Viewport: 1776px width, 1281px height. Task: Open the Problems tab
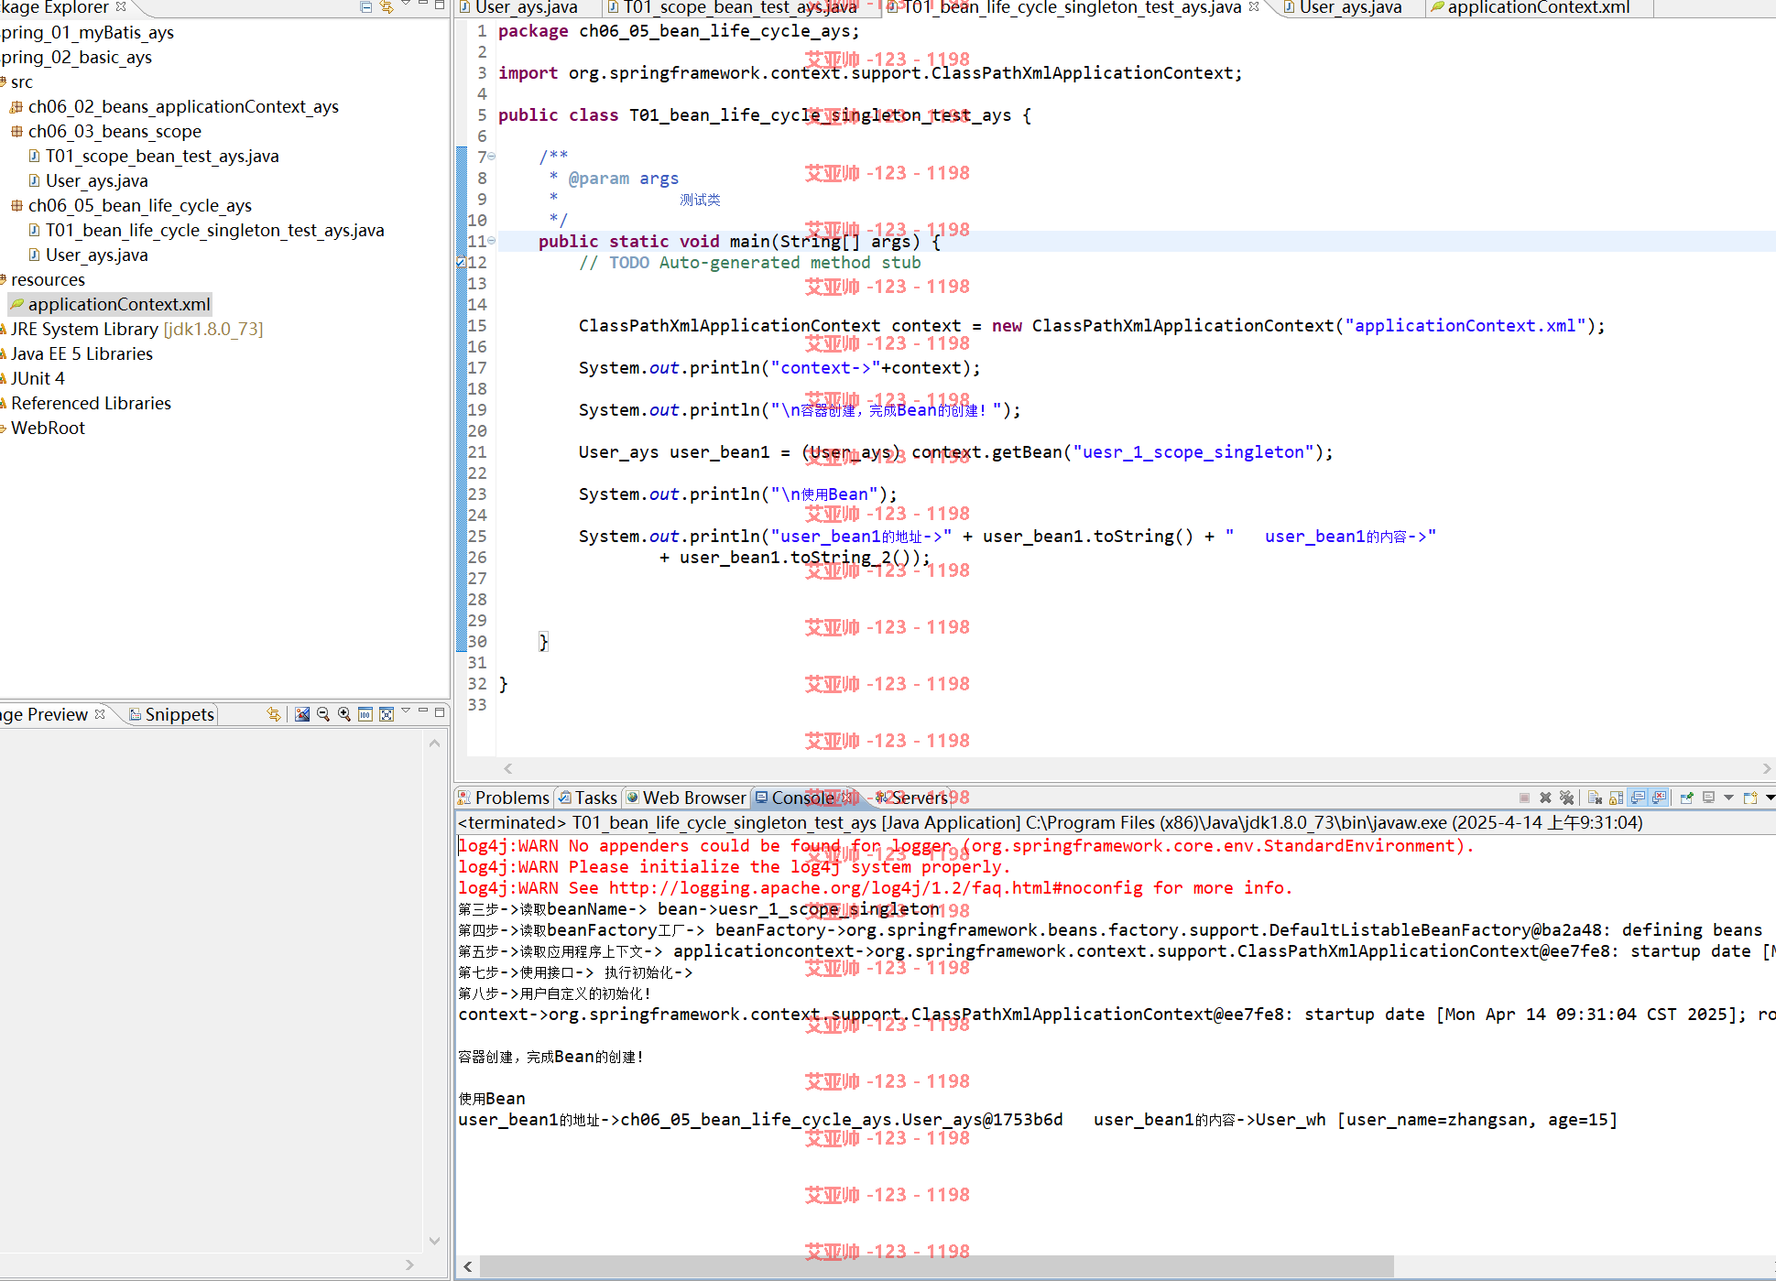504,798
